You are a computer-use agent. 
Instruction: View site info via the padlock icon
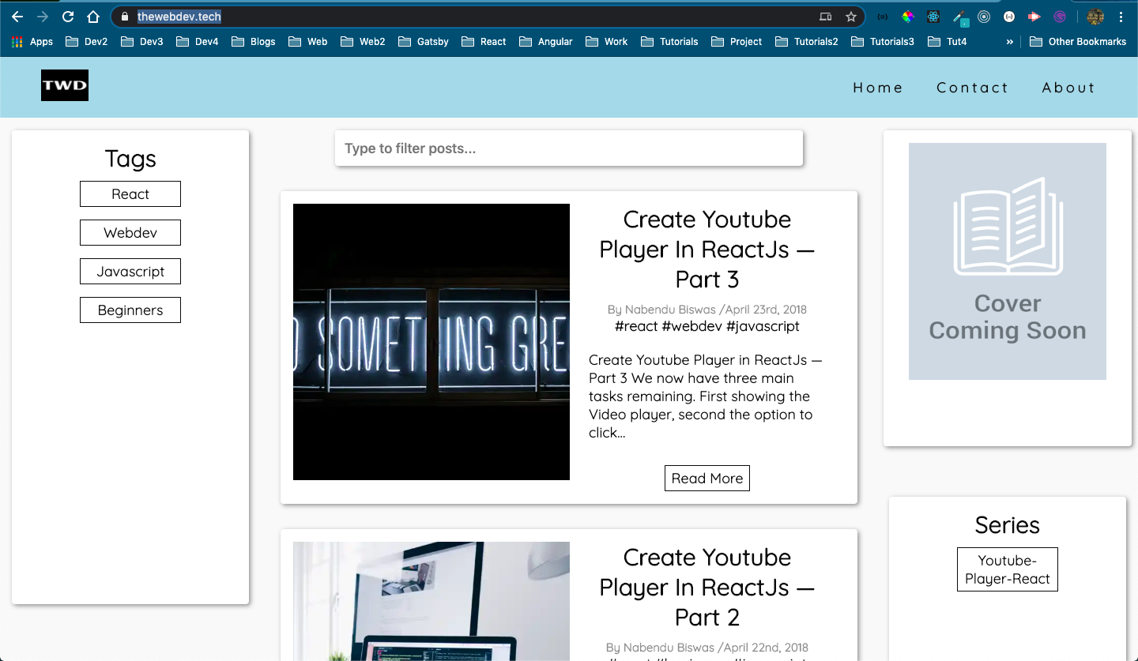pos(124,17)
